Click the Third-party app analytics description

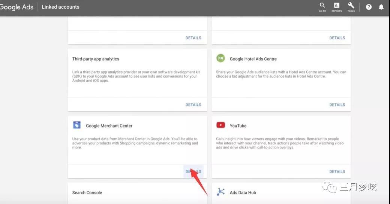[x=136, y=76]
